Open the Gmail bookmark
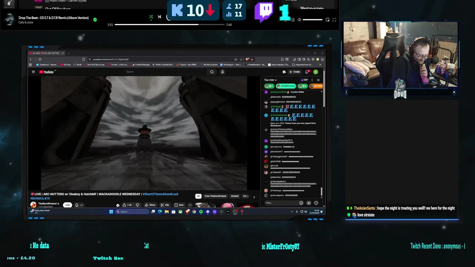Screen dimensions: 475x267 (77, 65)
